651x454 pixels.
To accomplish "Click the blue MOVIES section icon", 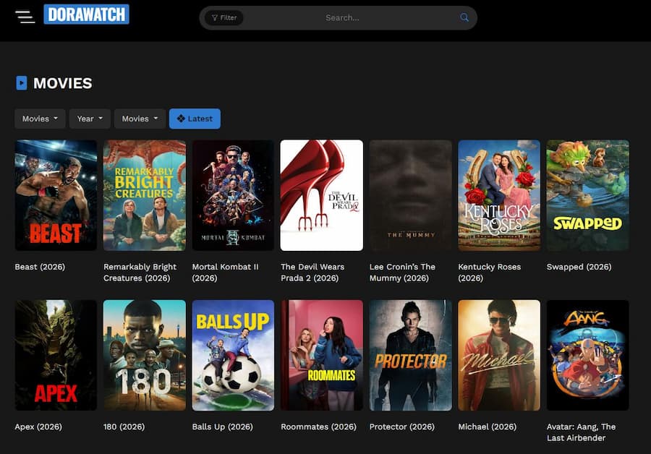I will (22, 83).
